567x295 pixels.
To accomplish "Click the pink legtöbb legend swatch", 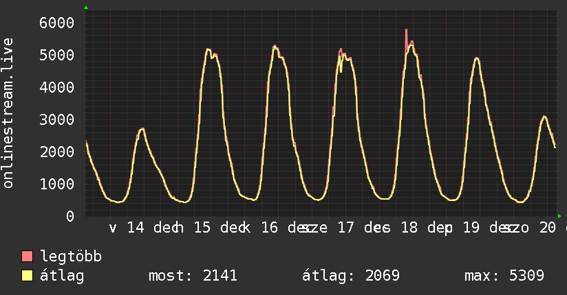I will [x=27, y=256].
